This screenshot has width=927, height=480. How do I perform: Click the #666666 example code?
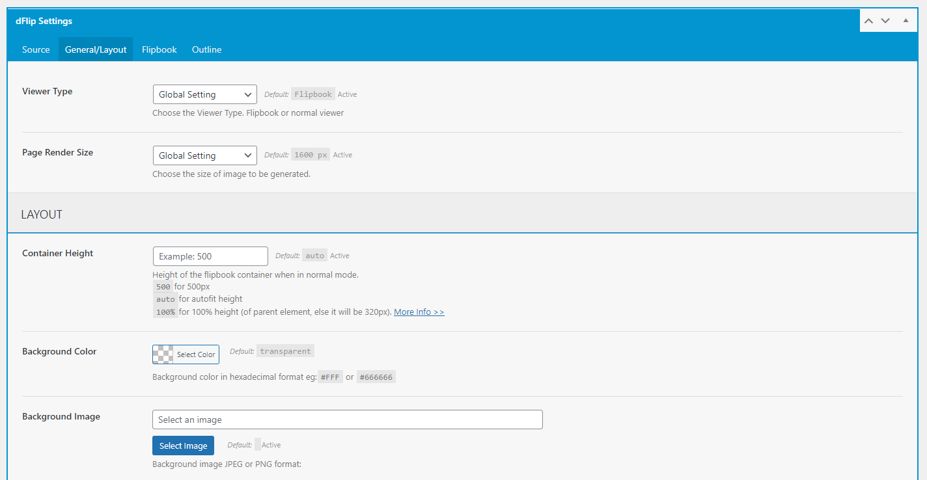coord(376,377)
